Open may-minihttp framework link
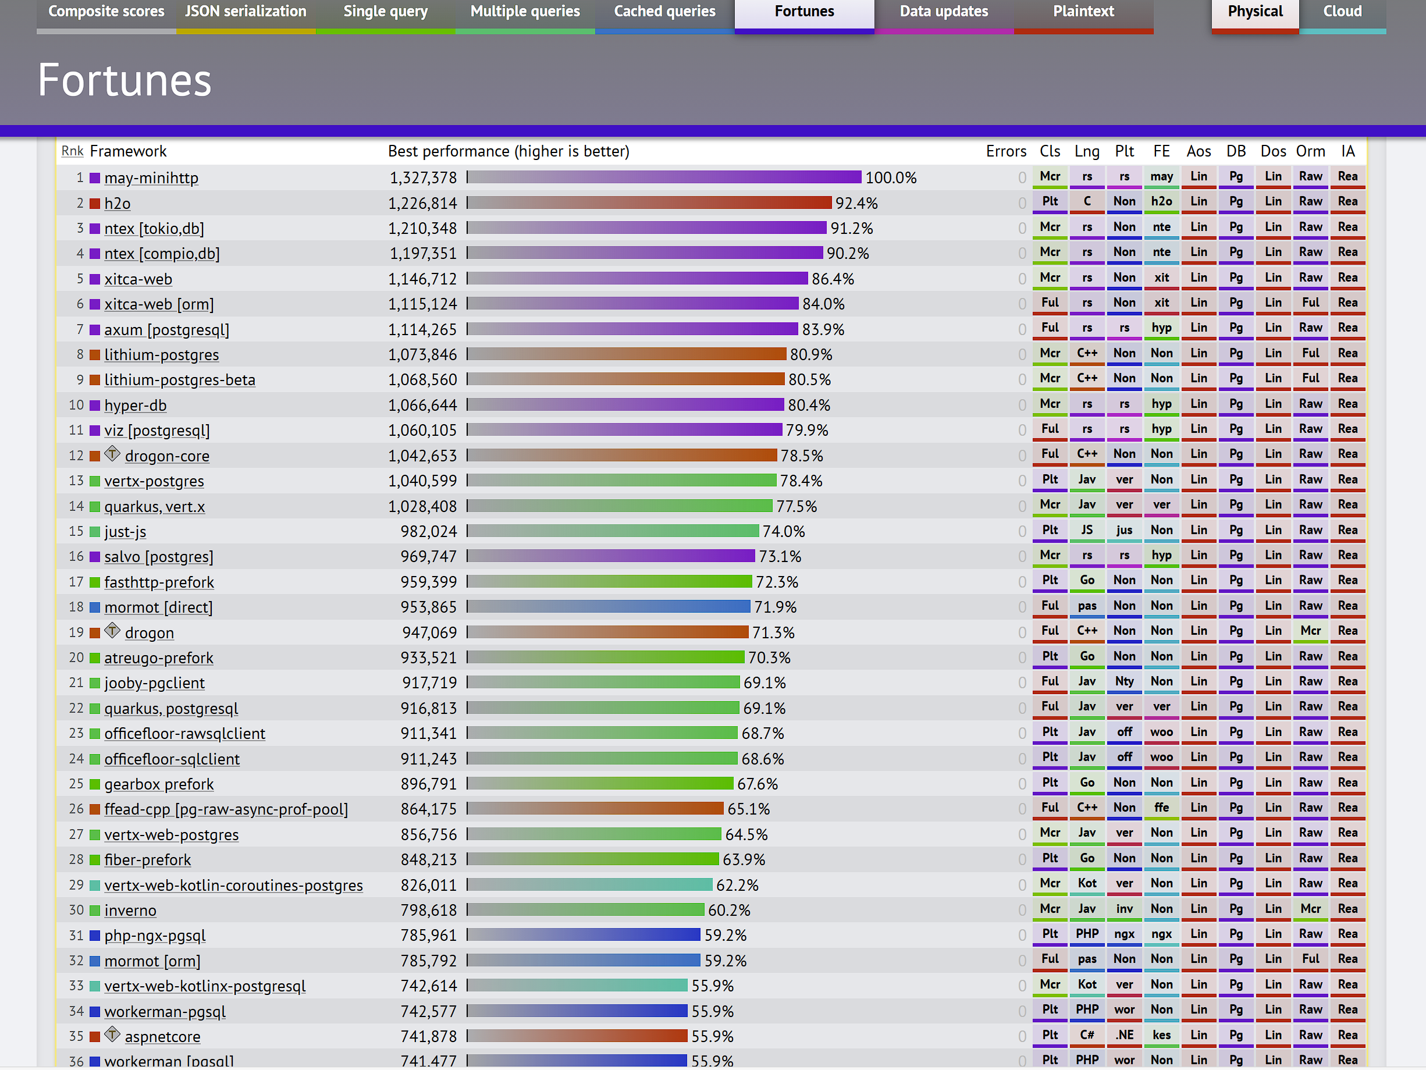Image resolution: width=1426 pixels, height=1070 pixels. click(x=151, y=178)
